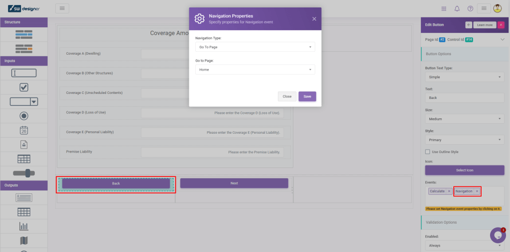Image resolution: width=510 pixels, height=252 pixels.
Task: Choose the date picker calendar icon
Action: [23, 130]
